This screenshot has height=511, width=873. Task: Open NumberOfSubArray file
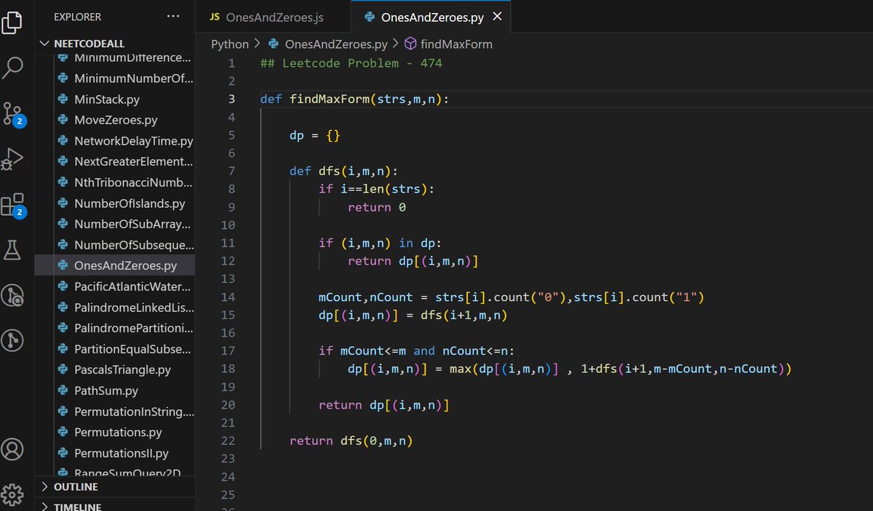pyautogui.click(x=133, y=225)
